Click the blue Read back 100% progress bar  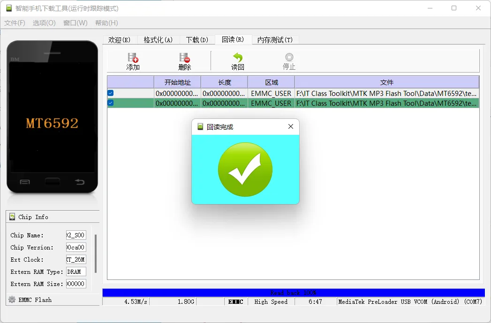click(293, 293)
